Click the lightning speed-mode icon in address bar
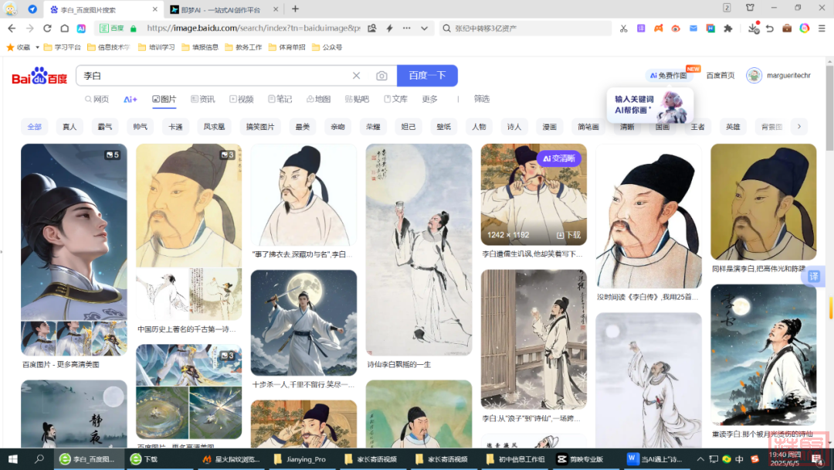The width and height of the screenshot is (834, 470). (x=389, y=28)
